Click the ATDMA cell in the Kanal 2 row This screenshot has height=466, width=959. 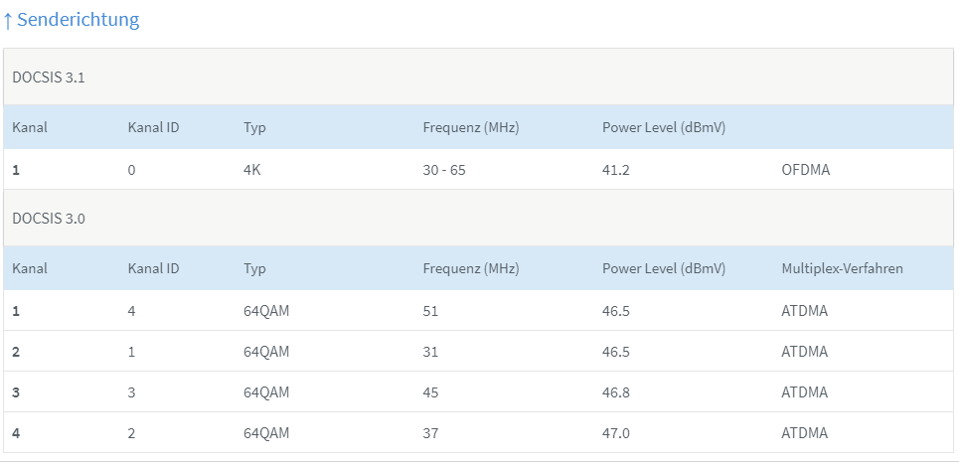point(804,352)
